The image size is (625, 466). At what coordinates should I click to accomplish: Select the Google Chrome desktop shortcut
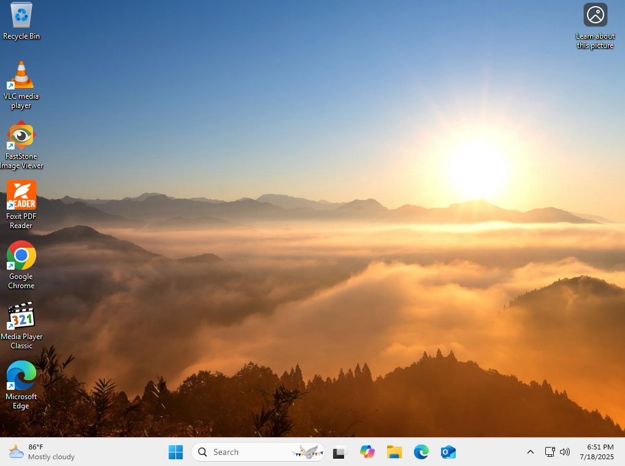[x=21, y=265]
